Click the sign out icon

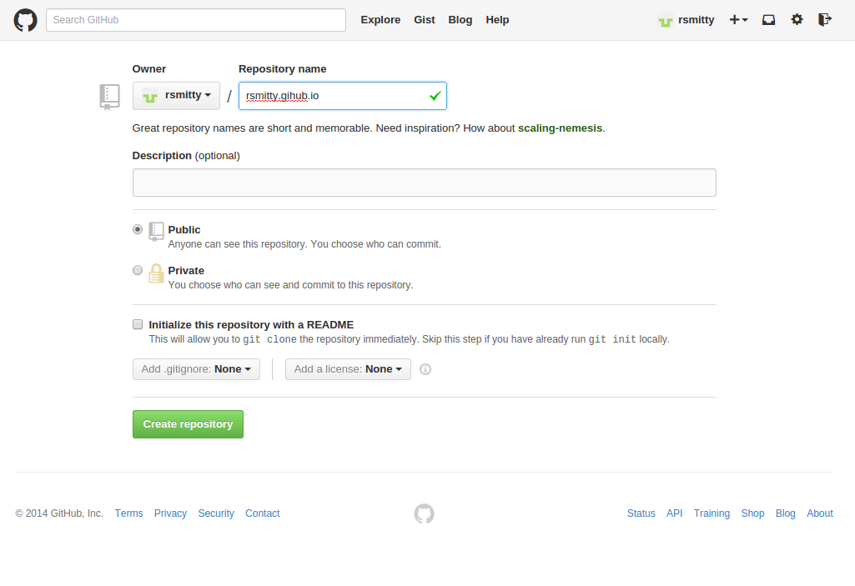(824, 20)
